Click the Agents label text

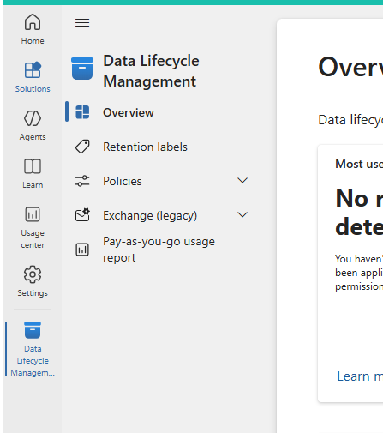click(x=33, y=137)
